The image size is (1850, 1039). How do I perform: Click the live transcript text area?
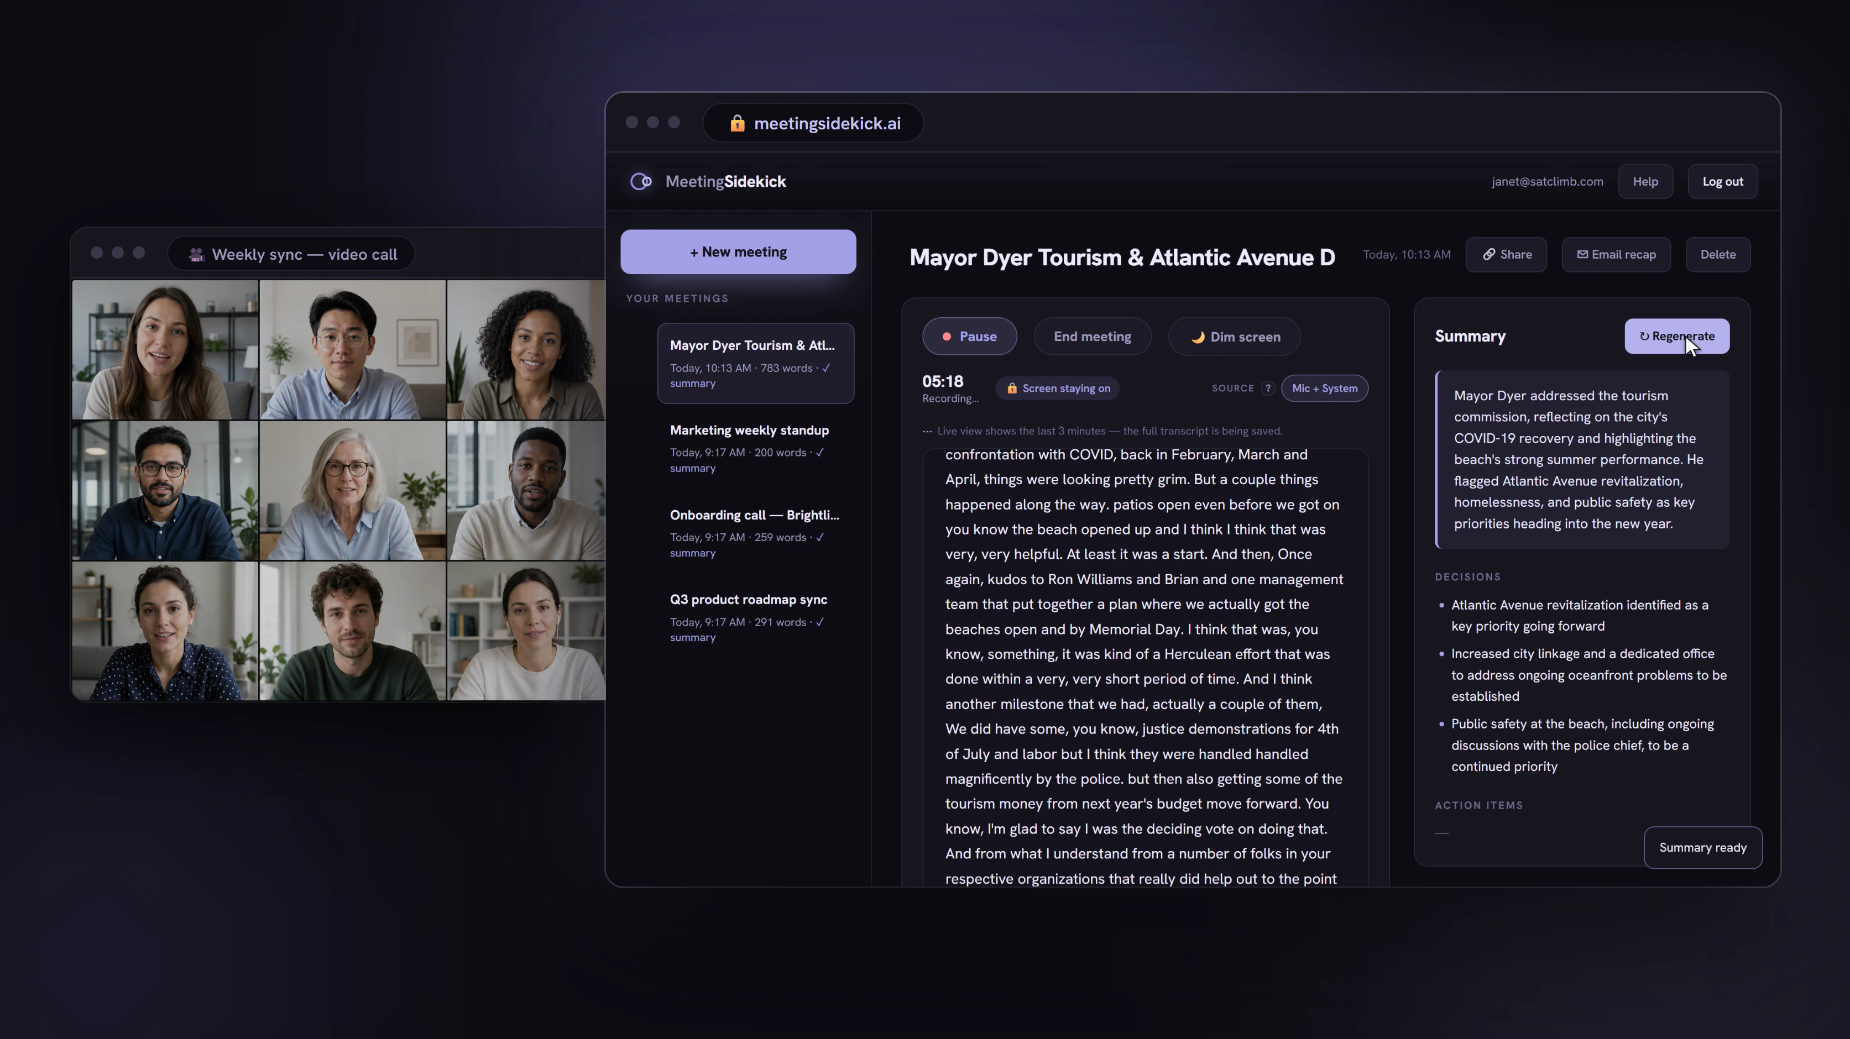pyautogui.click(x=1145, y=668)
